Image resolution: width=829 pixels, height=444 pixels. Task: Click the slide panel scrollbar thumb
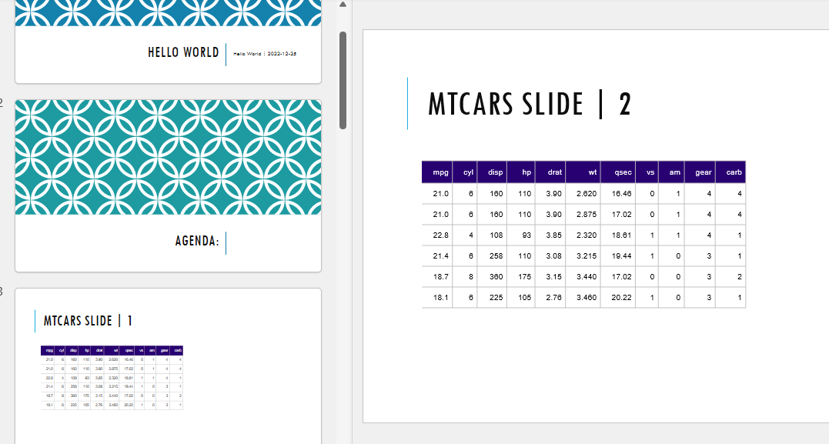tap(343, 80)
